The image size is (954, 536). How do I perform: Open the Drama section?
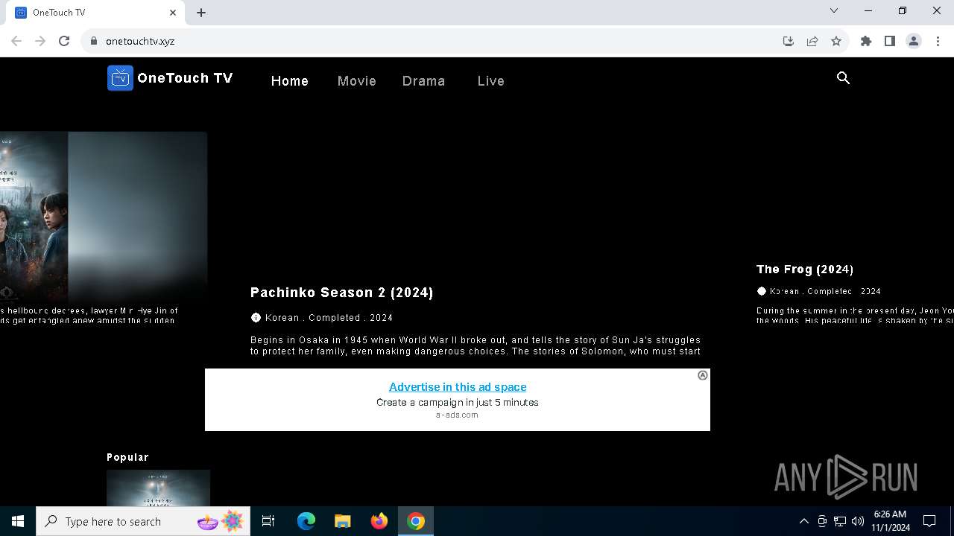coord(423,81)
